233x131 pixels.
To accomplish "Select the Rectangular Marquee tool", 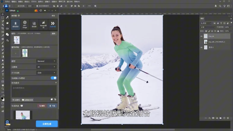I will (x=3, y=18).
